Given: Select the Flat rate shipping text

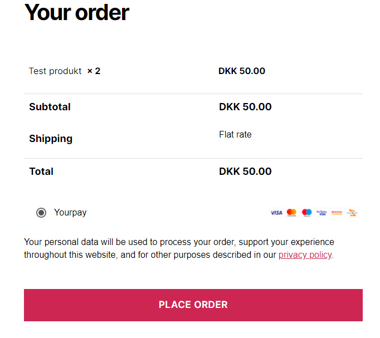Looking at the screenshot, I should click(235, 134).
